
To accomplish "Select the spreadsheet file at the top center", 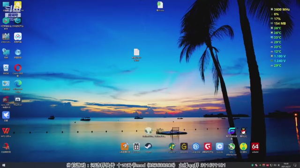I will (x=160, y=6).
